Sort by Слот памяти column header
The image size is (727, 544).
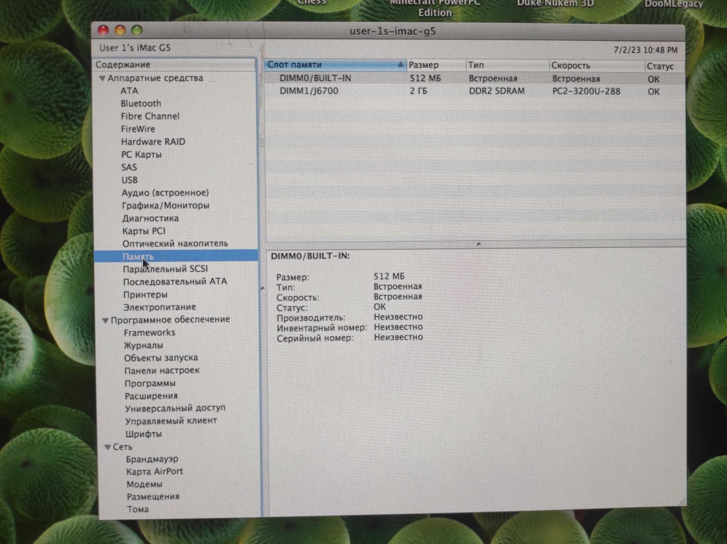click(335, 65)
